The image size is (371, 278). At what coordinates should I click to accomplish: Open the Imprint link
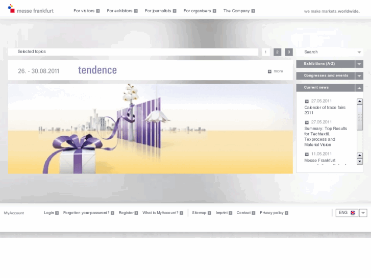tap(221, 213)
